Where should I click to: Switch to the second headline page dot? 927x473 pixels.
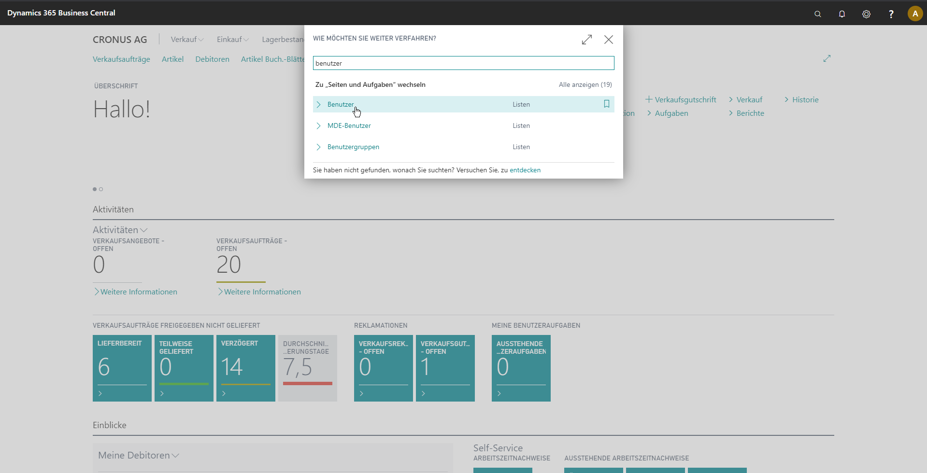[101, 189]
